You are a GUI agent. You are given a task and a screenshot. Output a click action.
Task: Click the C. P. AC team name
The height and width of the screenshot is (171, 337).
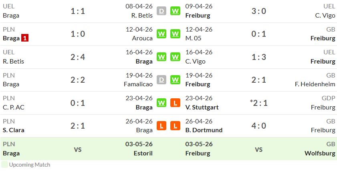click(x=14, y=107)
